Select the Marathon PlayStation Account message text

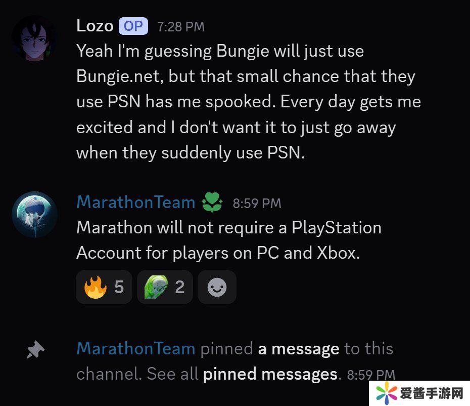[229, 240]
